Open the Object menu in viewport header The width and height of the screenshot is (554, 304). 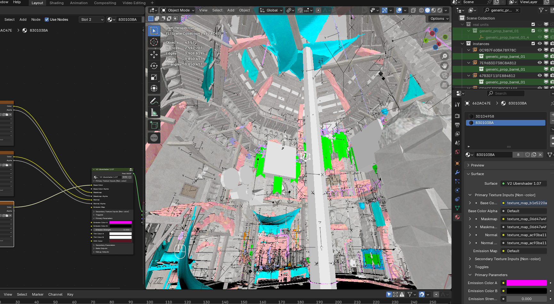[x=244, y=10]
